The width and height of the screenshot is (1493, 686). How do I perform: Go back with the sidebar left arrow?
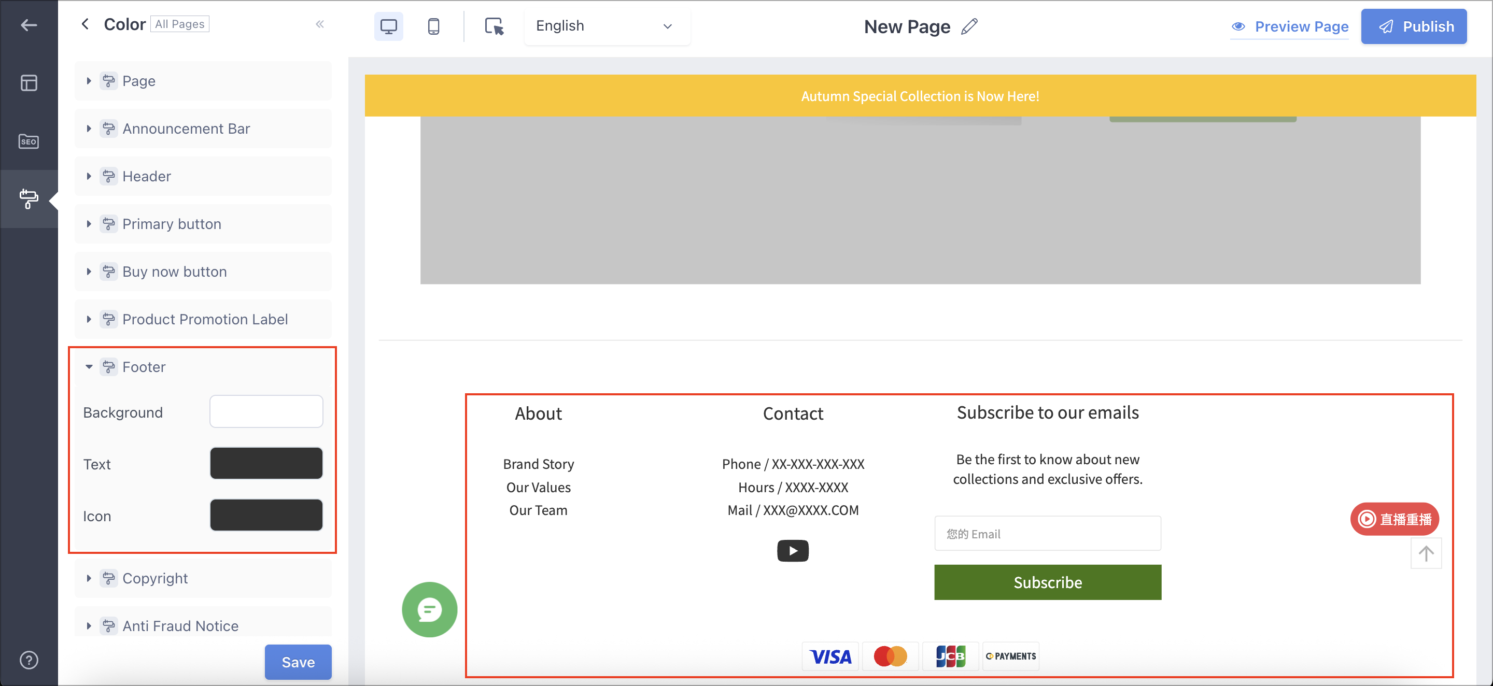click(29, 25)
